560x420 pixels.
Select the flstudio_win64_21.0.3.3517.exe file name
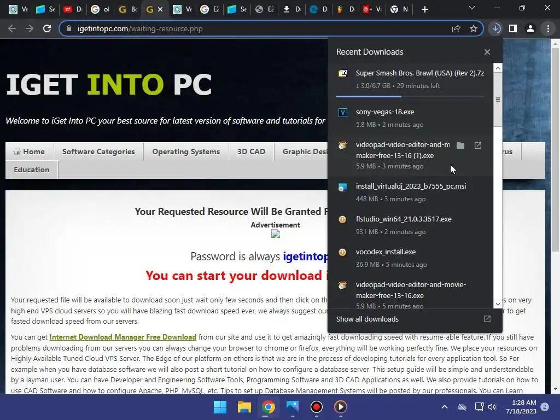tap(404, 219)
